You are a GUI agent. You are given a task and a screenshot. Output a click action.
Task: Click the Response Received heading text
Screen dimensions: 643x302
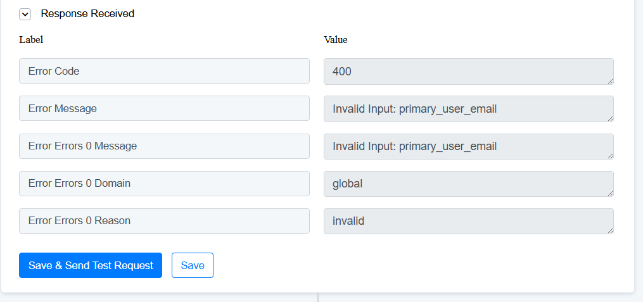tap(87, 13)
